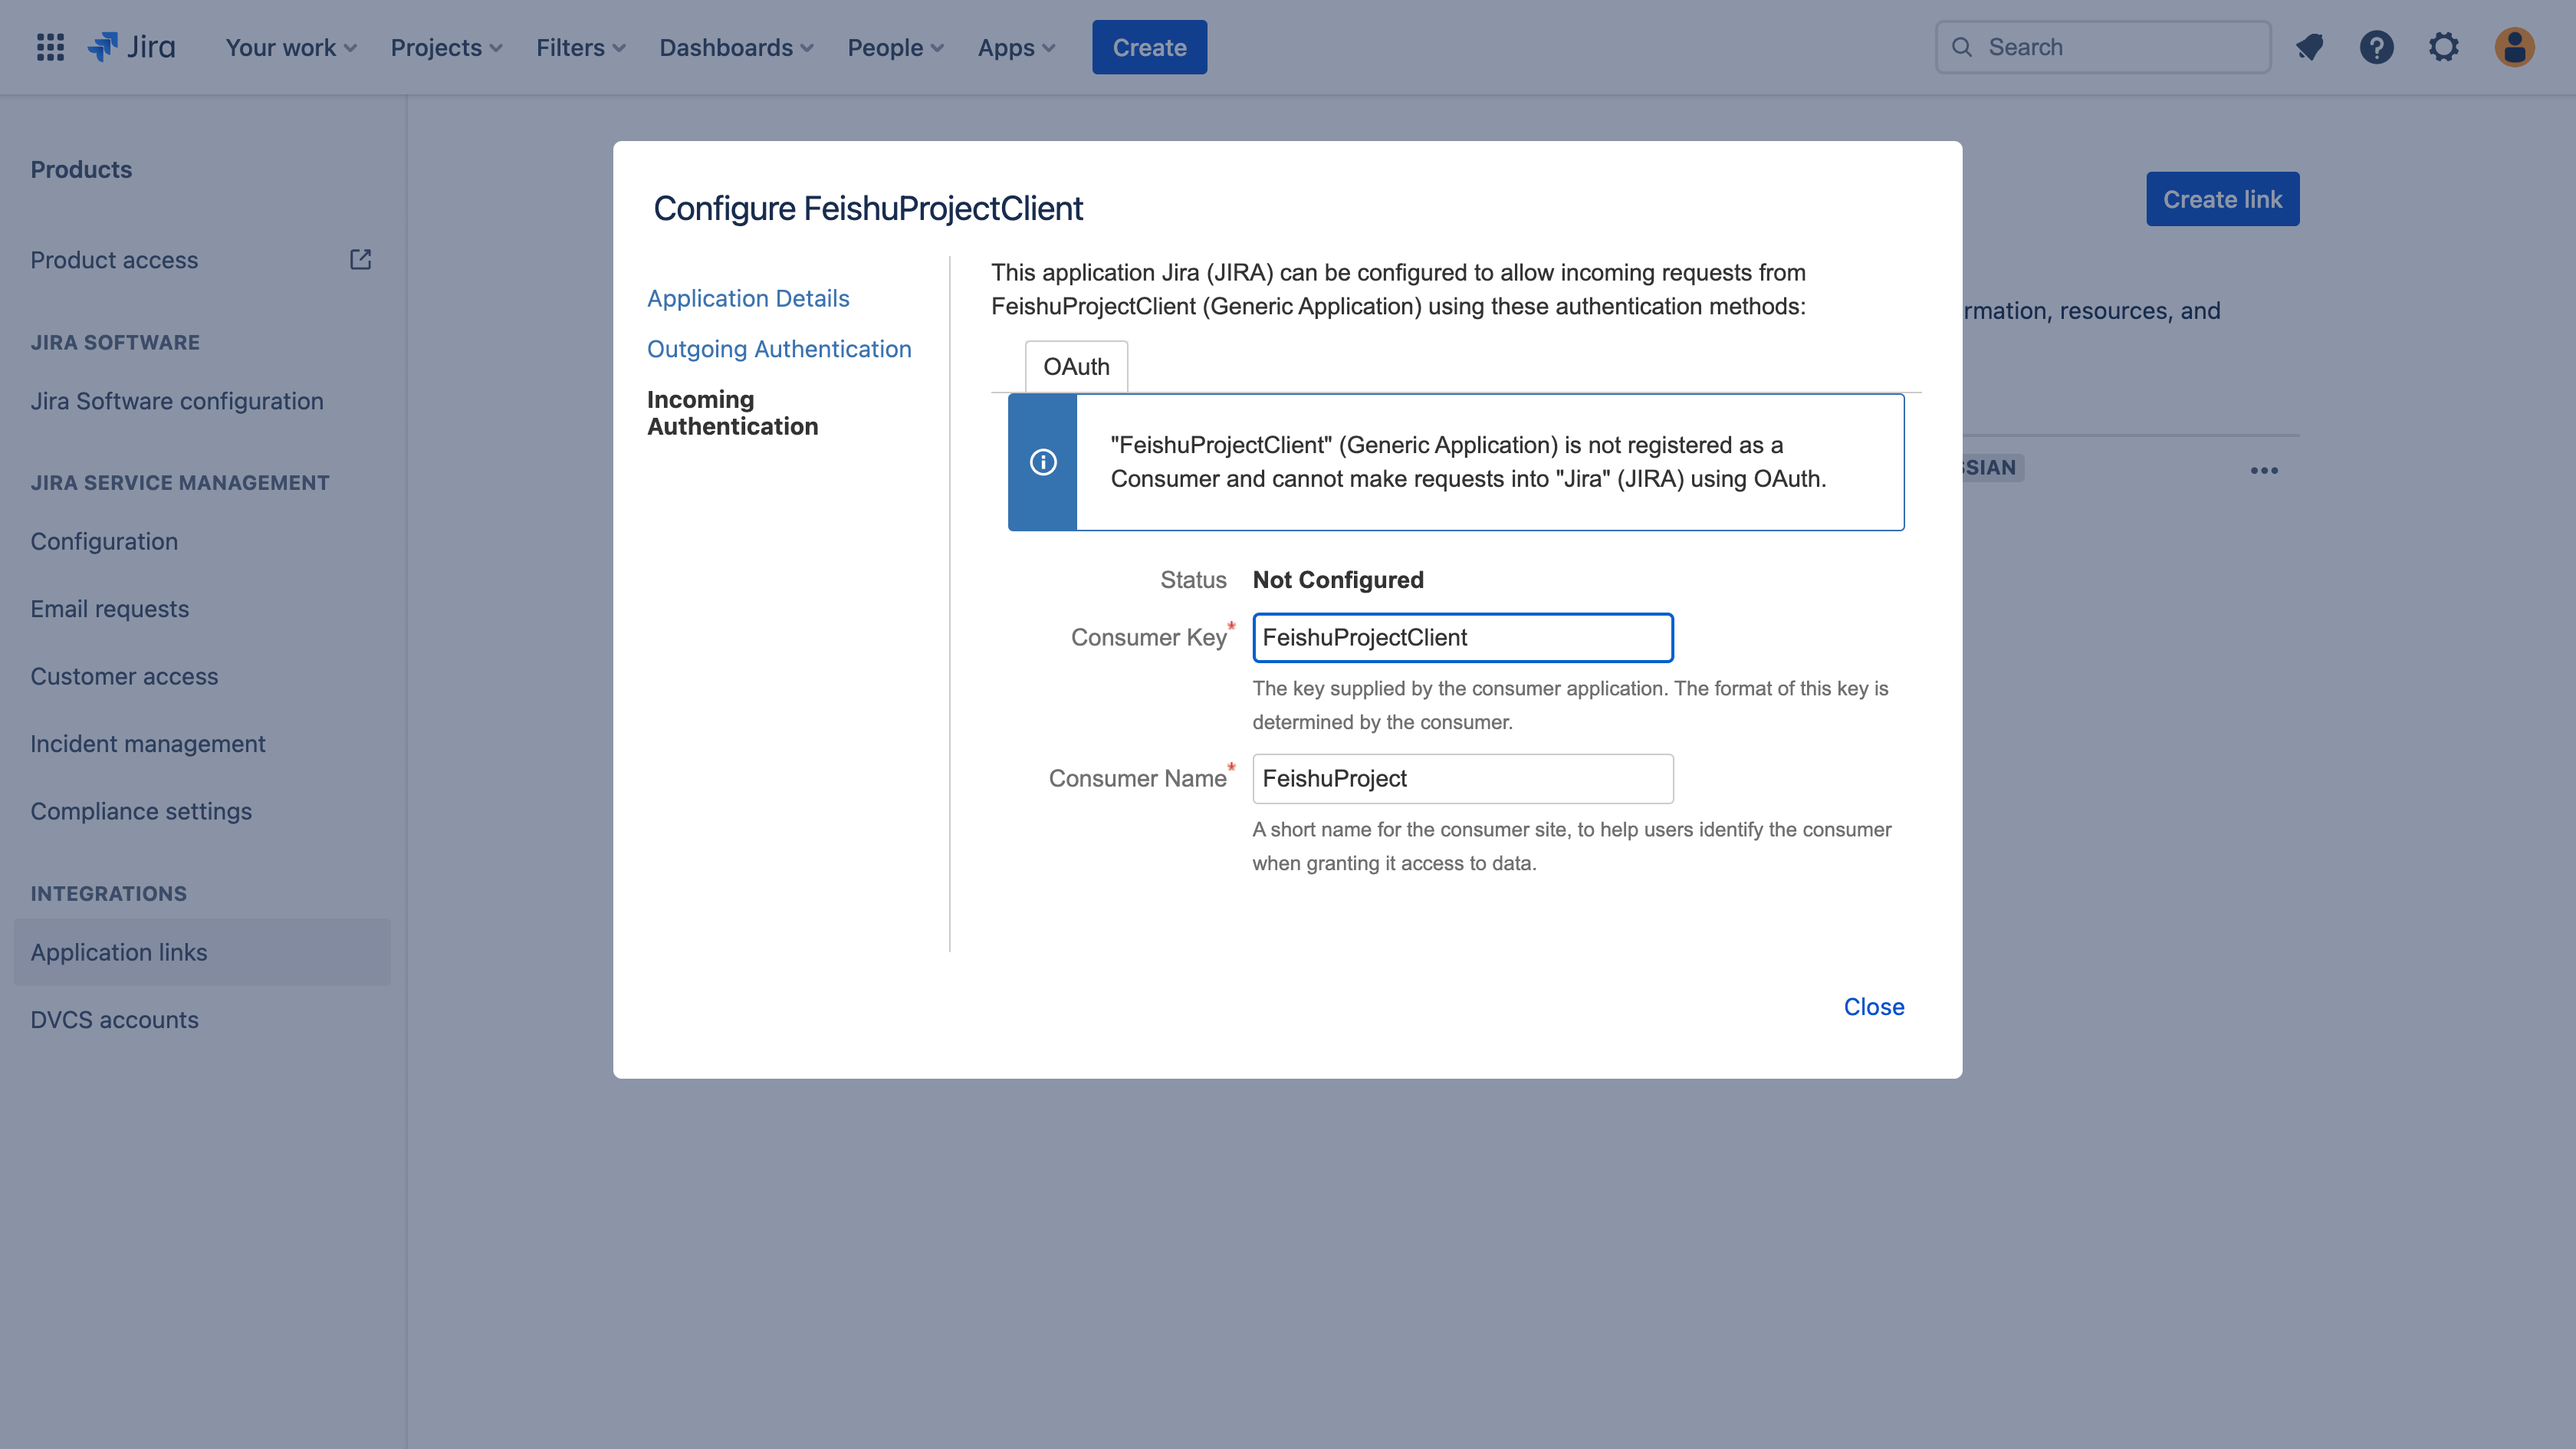Open the app switcher grid icon

coord(50,47)
